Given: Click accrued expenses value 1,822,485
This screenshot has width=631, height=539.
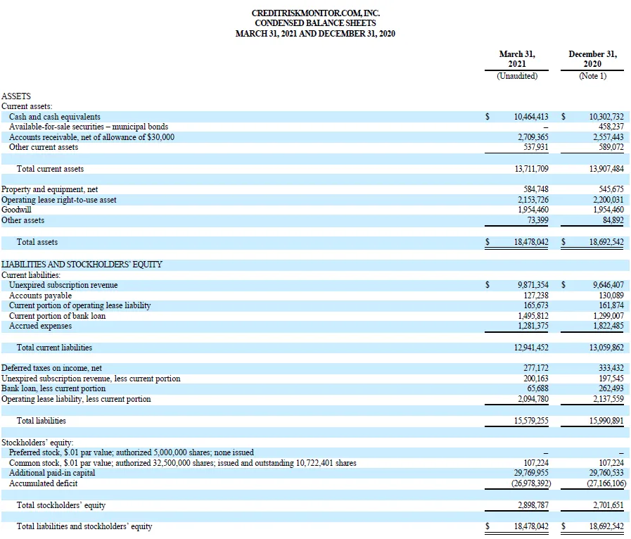Looking at the screenshot, I should pos(608,326).
